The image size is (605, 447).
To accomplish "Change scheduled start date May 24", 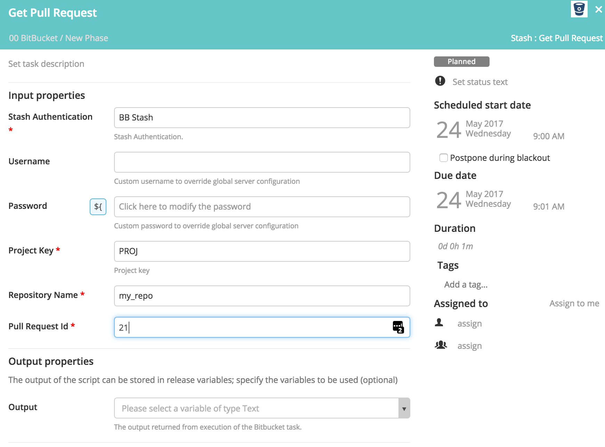I will tap(474, 129).
